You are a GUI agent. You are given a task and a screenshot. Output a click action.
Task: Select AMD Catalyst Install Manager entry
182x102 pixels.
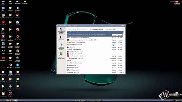(95, 63)
